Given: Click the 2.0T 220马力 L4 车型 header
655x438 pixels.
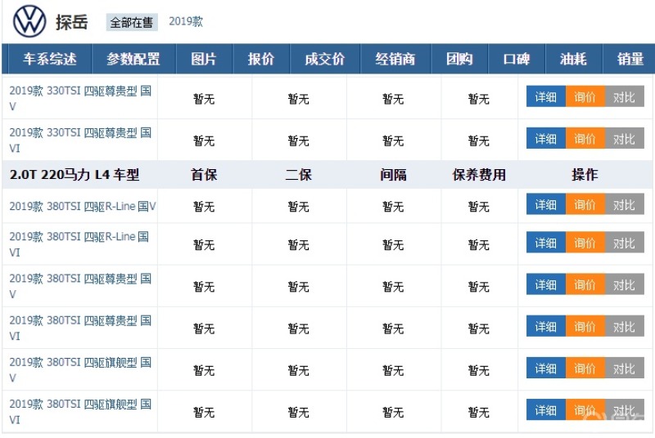Looking at the screenshot, I should point(75,174).
